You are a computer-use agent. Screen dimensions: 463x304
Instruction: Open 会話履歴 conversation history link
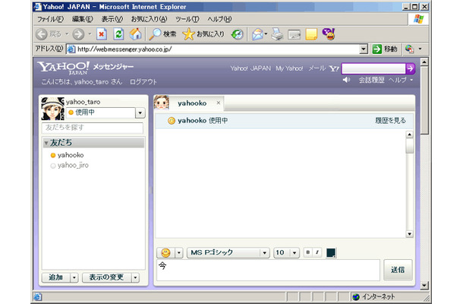point(371,80)
